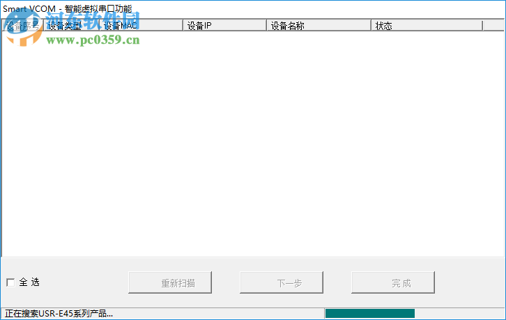Click the 下一步 next-step button
Screen dimensions: 506x320
tap(282, 282)
